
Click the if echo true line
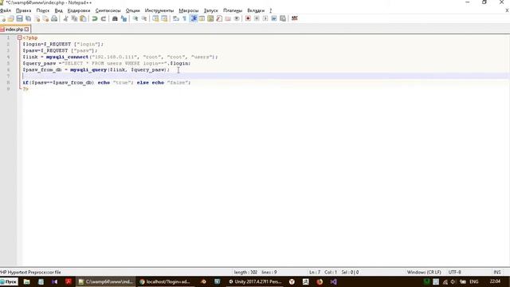pyautogui.click(x=107, y=83)
